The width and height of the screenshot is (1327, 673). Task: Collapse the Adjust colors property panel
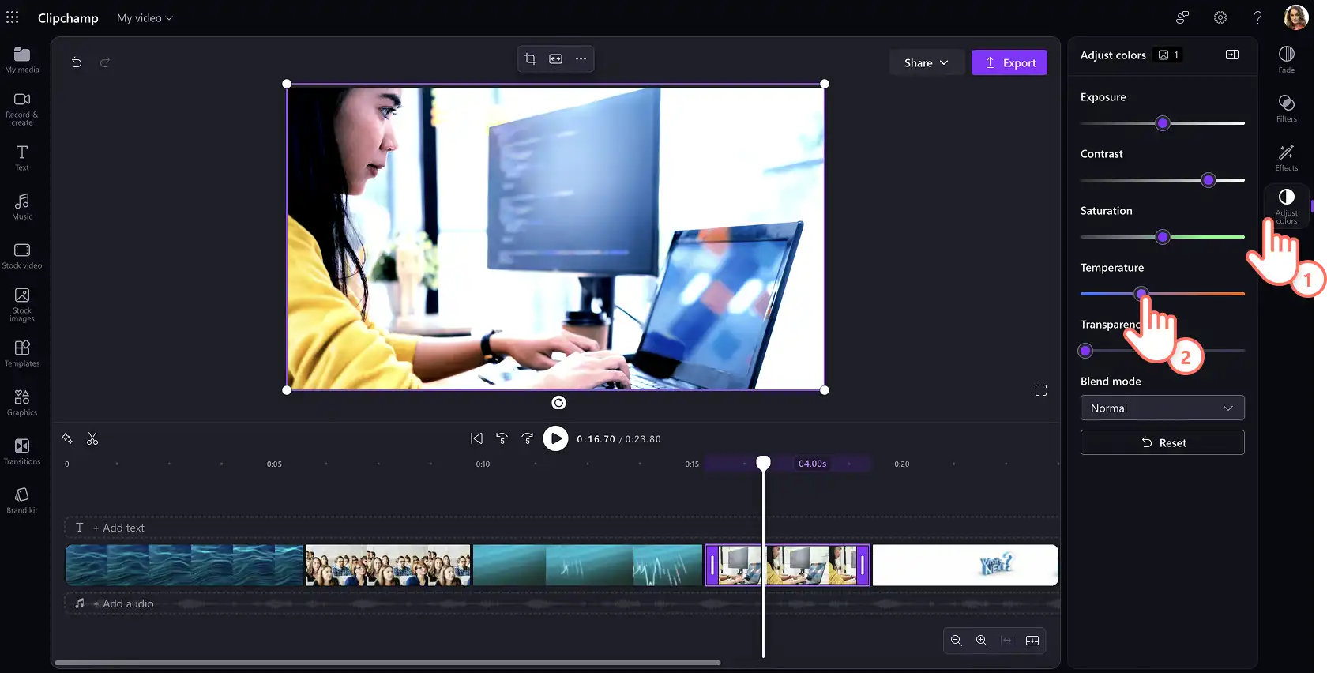[x=1232, y=55]
